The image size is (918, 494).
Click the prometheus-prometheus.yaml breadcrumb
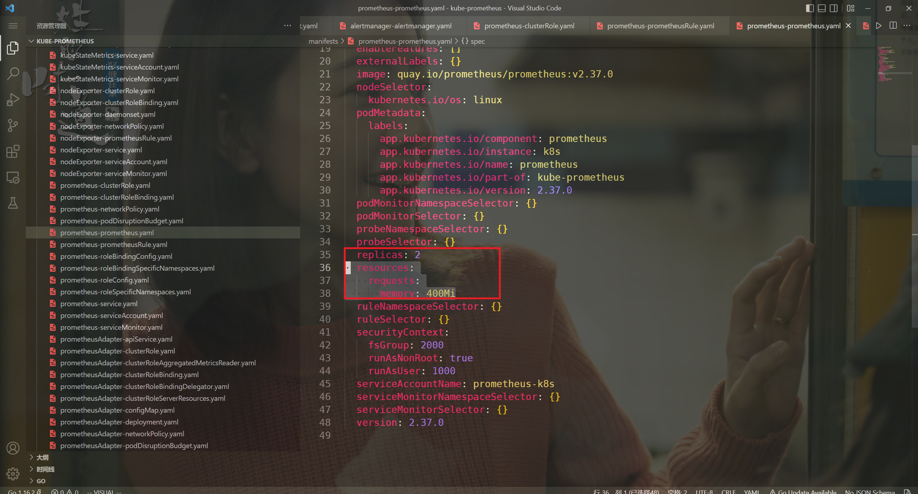[x=405, y=41]
